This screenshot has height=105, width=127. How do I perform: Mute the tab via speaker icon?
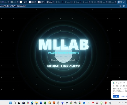(x=121, y=2)
